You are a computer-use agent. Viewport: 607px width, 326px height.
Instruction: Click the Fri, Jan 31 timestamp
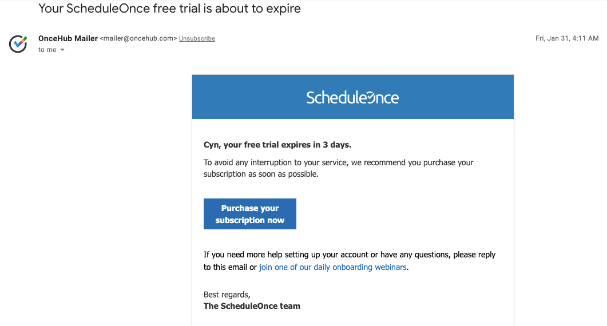click(x=566, y=39)
